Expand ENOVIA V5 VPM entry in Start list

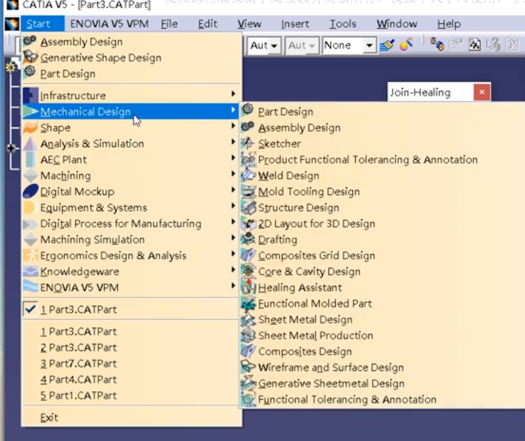[x=132, y=288]
